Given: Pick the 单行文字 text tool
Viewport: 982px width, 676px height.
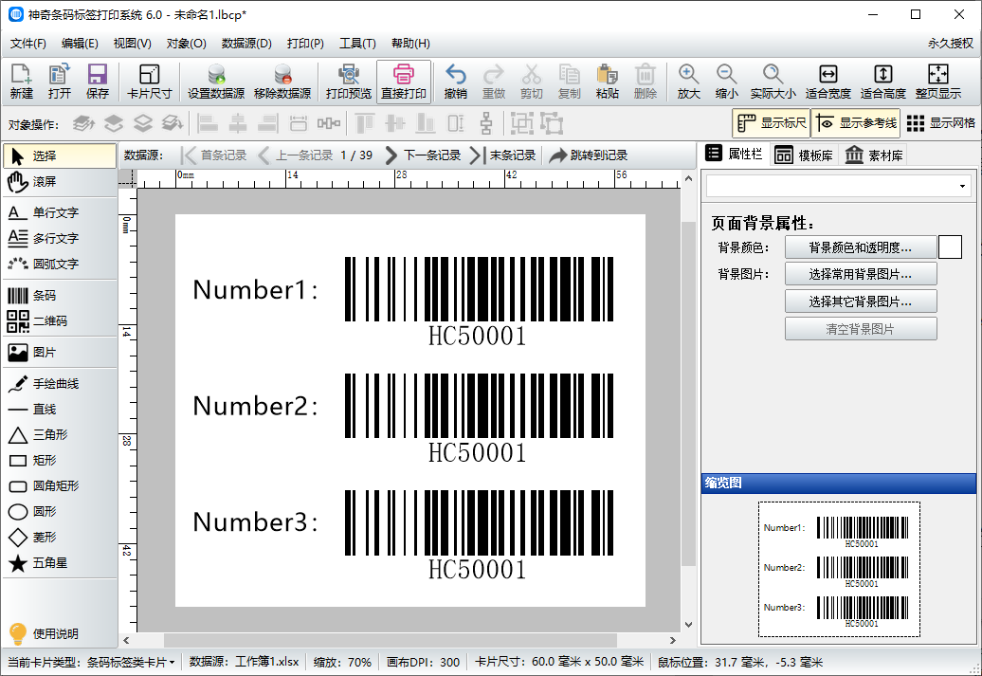Looking at the screenshot, I should click(60, 213).
